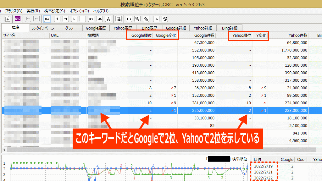Click the お toolbar icon
The width and height of the screenshot is (322, 181).
[x=156, y=19]
